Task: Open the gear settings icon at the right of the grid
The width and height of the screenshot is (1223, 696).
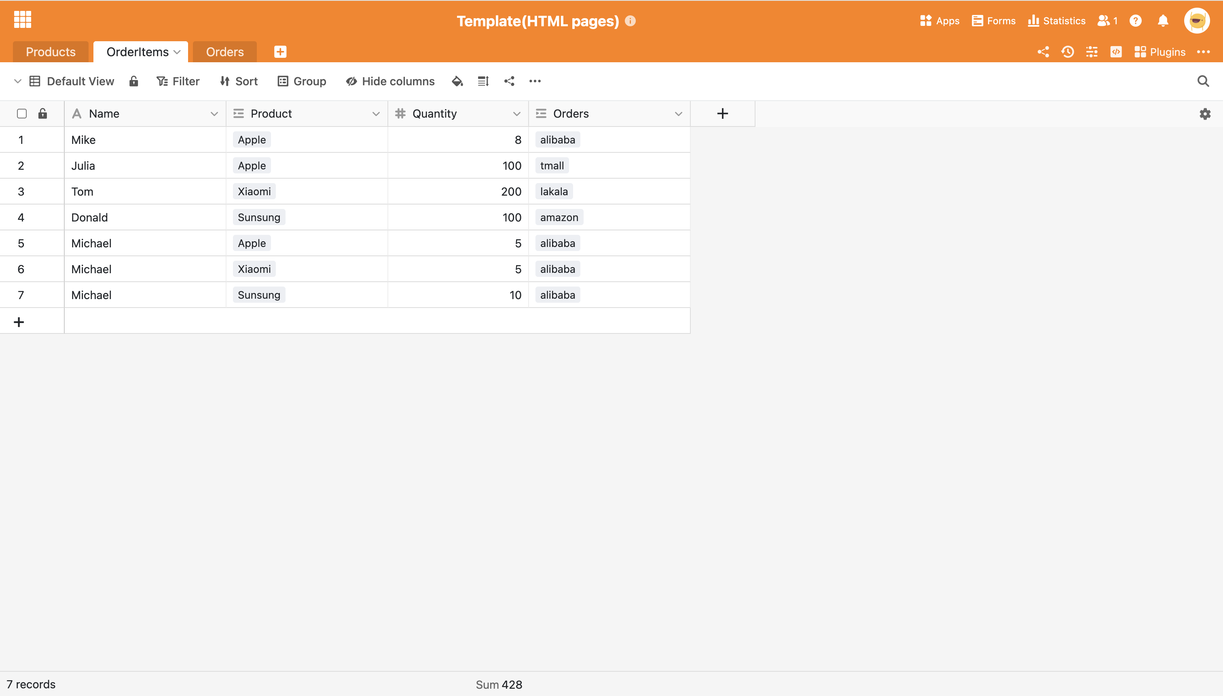Action: (1205, 114)
